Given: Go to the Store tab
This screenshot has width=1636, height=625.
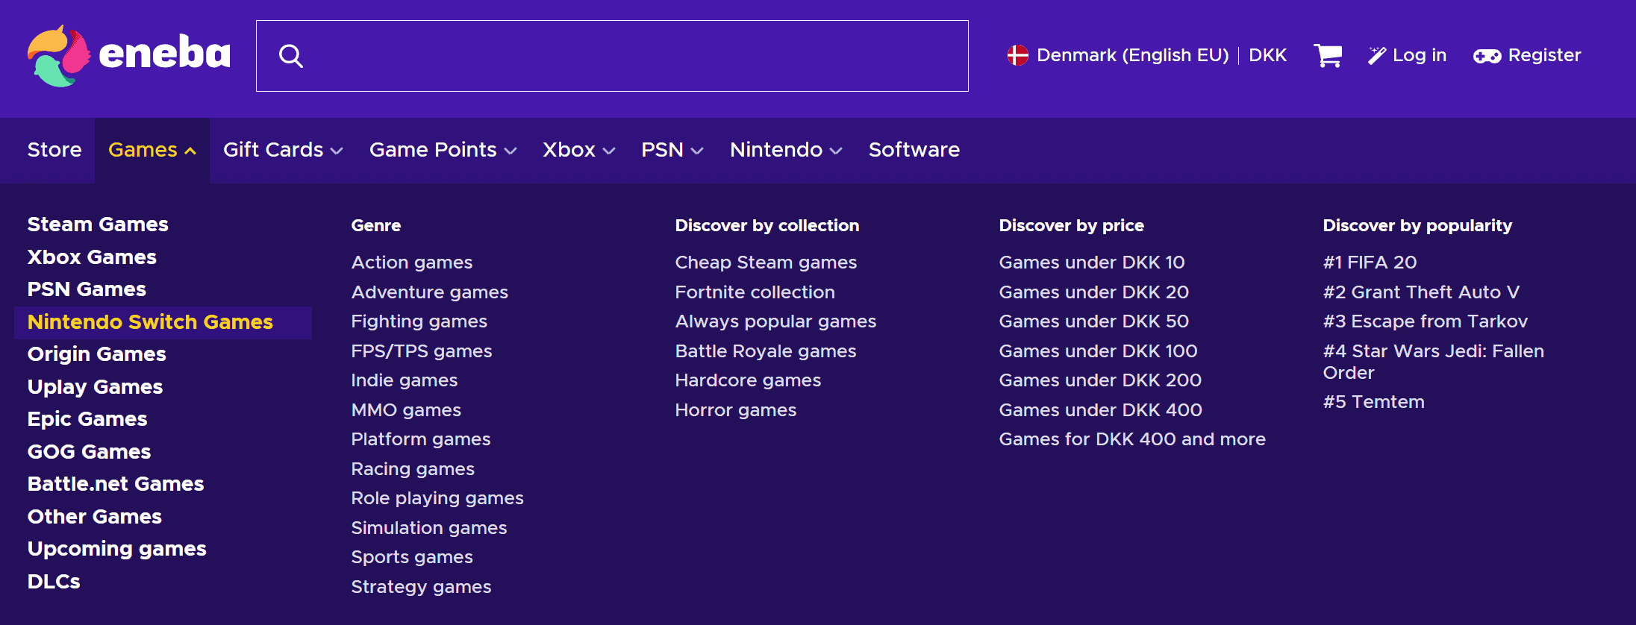Looking at the screenshot, I should [54, 150].
